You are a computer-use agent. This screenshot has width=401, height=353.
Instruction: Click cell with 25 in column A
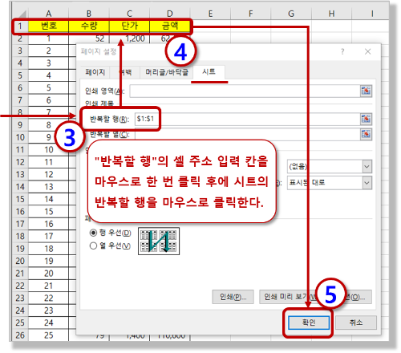(48, 335)
